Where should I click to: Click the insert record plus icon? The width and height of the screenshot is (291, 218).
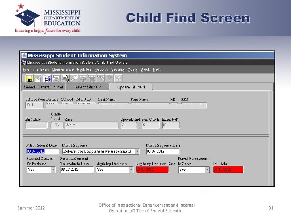pos(83,78)
